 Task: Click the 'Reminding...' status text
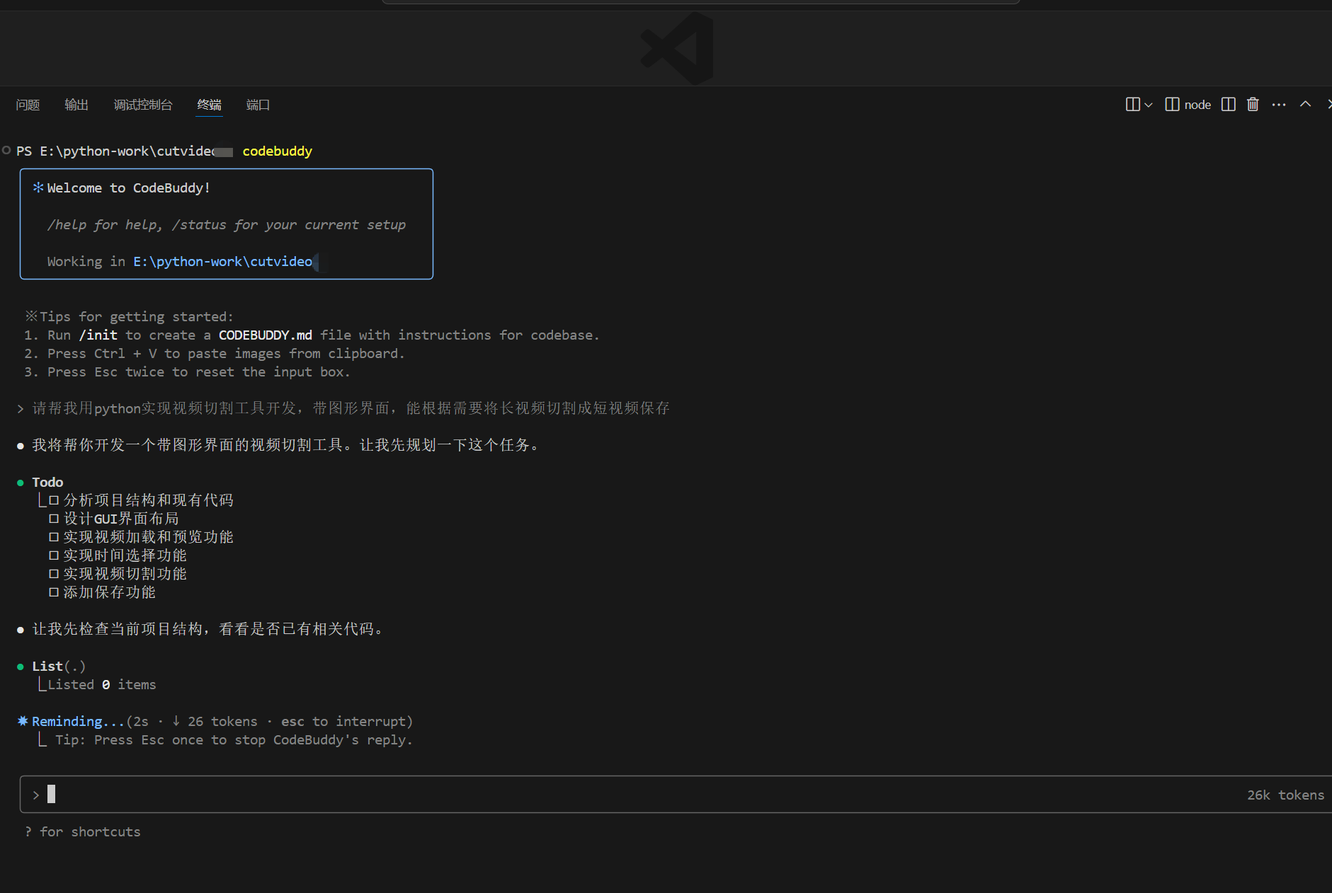click(79, 721)
